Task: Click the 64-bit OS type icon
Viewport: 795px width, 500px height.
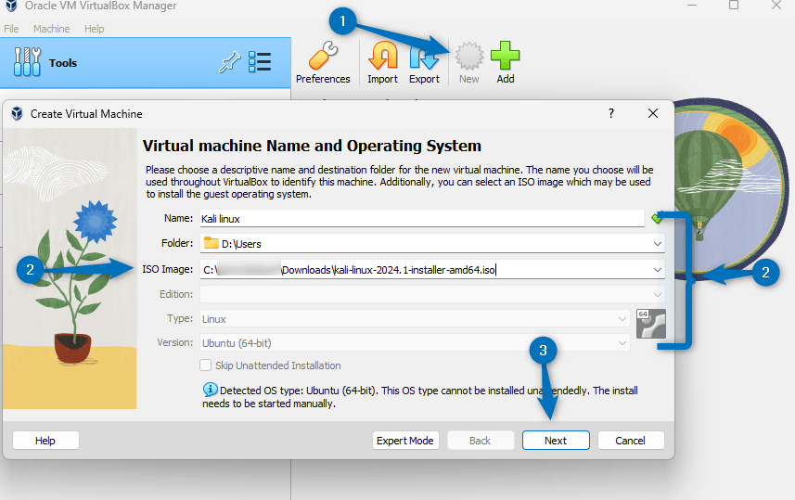Action: [650, 324]
